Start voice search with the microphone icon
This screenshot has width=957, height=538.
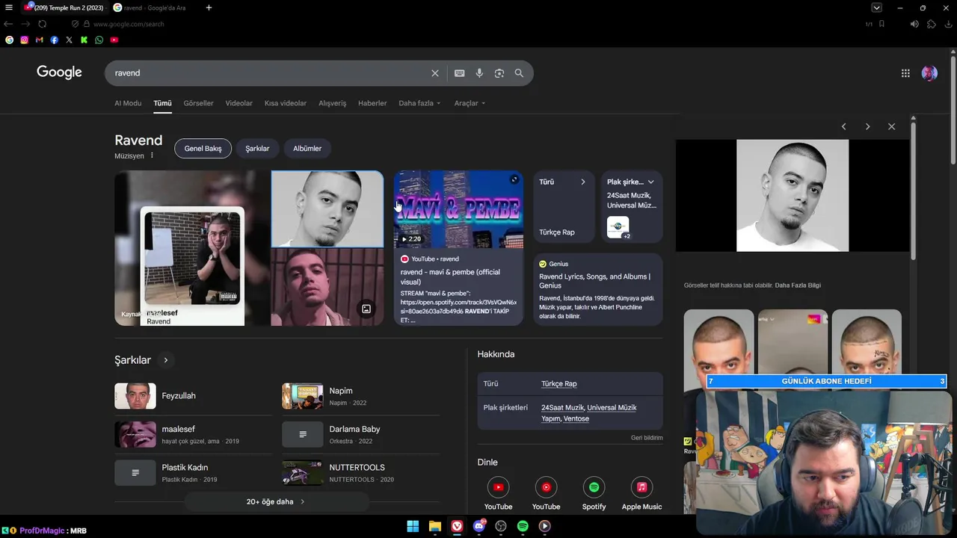click(x=479, y=73)
